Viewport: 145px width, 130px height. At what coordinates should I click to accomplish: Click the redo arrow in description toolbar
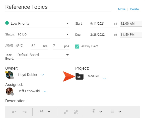pyautogui.click(x=24, y=112)
